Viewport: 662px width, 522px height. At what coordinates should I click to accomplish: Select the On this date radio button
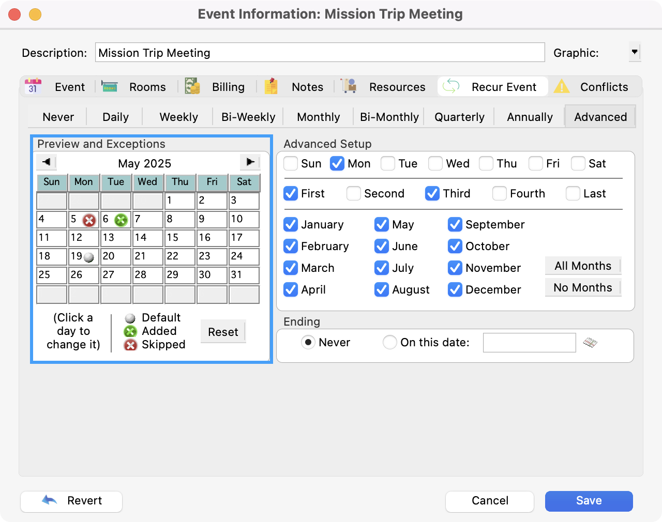pos(390,343)
